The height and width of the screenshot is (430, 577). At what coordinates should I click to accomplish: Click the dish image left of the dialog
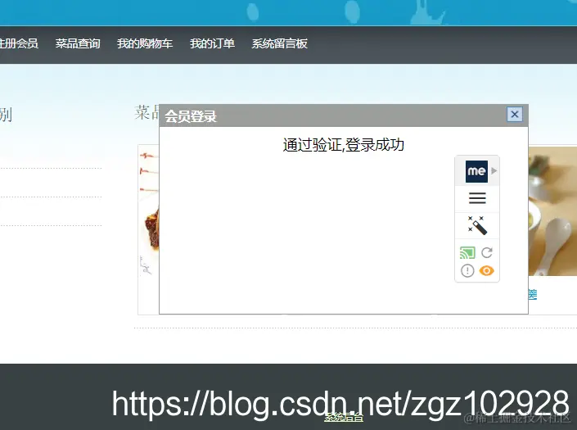tap(149, 214)
